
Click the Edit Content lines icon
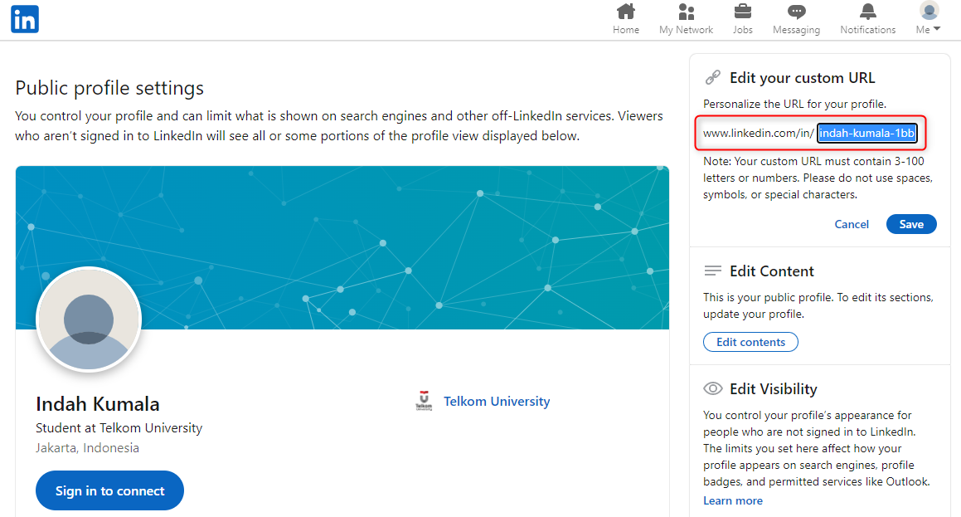(713, 271)
